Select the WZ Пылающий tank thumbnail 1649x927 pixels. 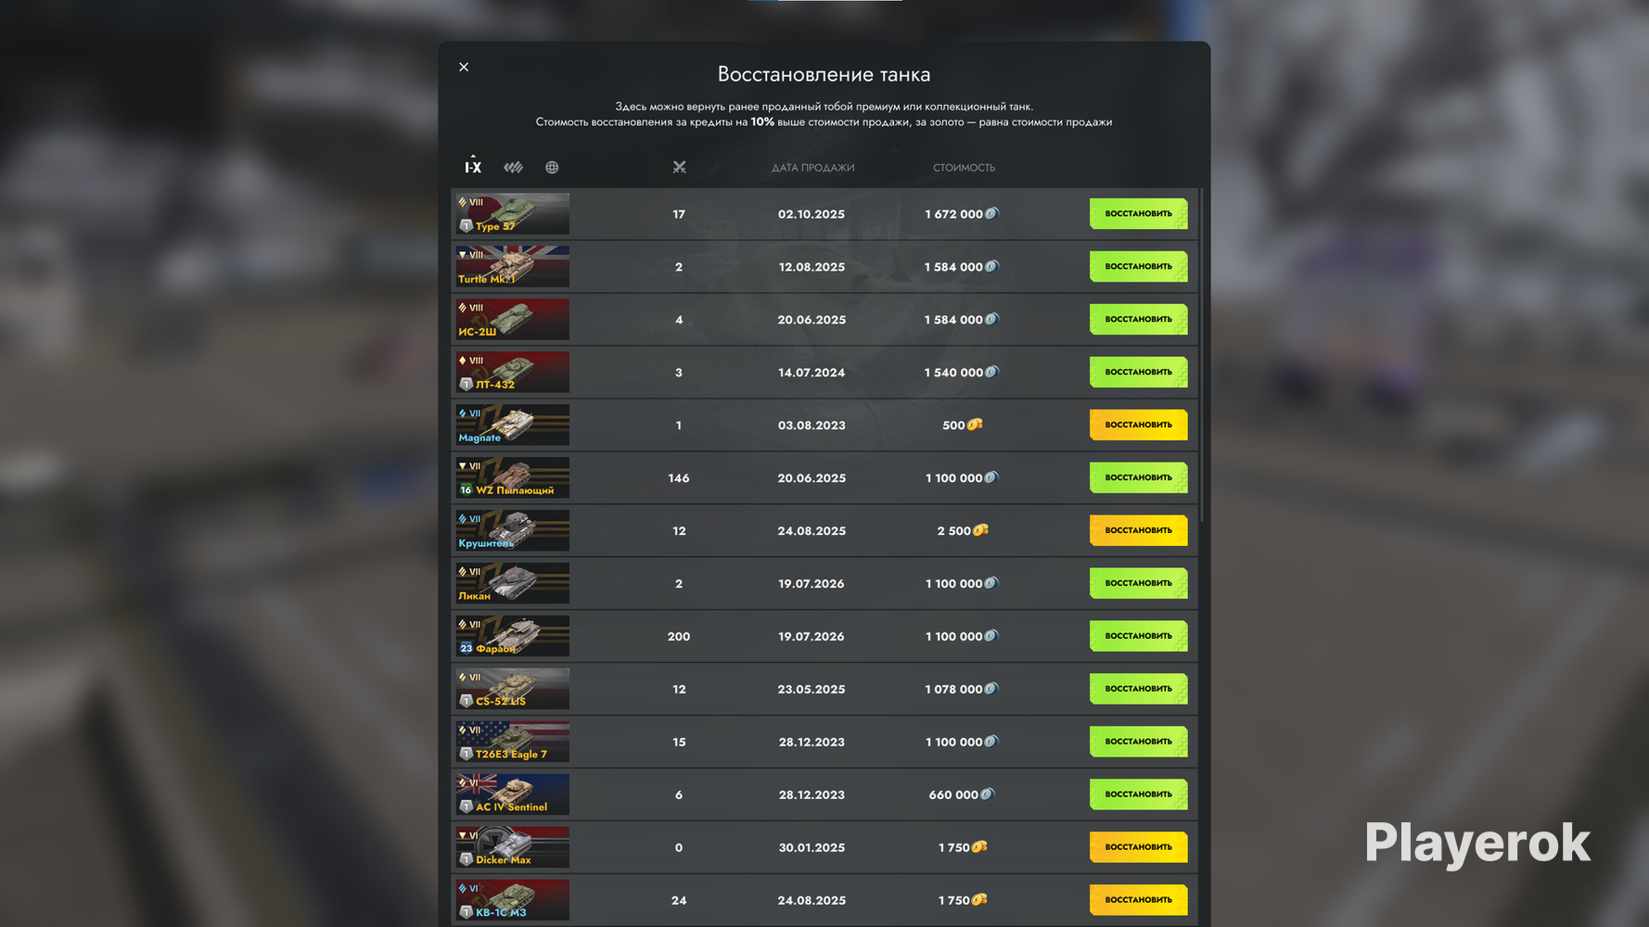click(512, 477)
